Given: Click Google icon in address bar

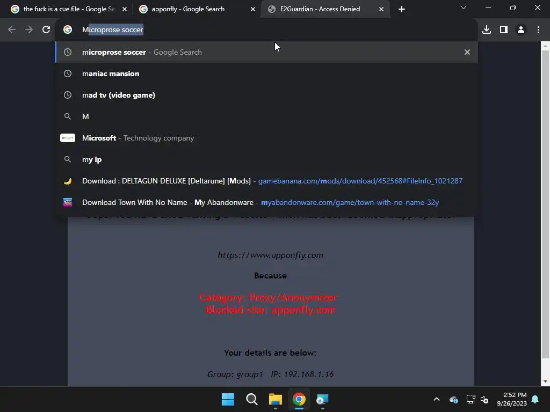Looking at the screenshot, I should click(x=68, y=30).
